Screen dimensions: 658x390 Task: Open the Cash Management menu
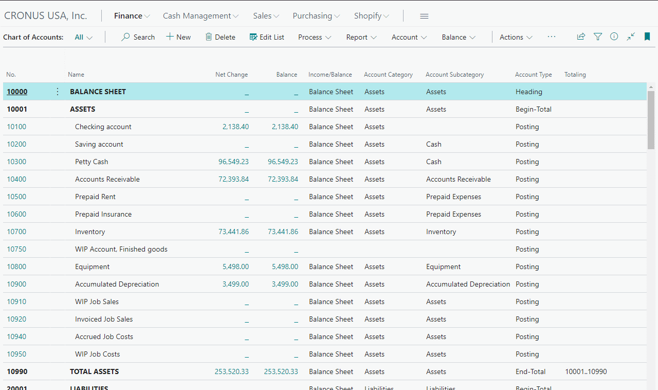click(x=200, y=16)
